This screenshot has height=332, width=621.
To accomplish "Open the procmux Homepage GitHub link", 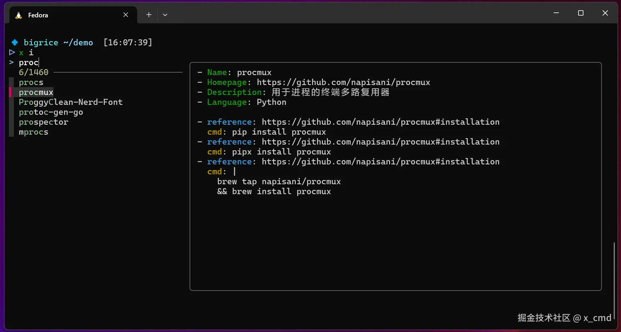I will click(343, 83).
